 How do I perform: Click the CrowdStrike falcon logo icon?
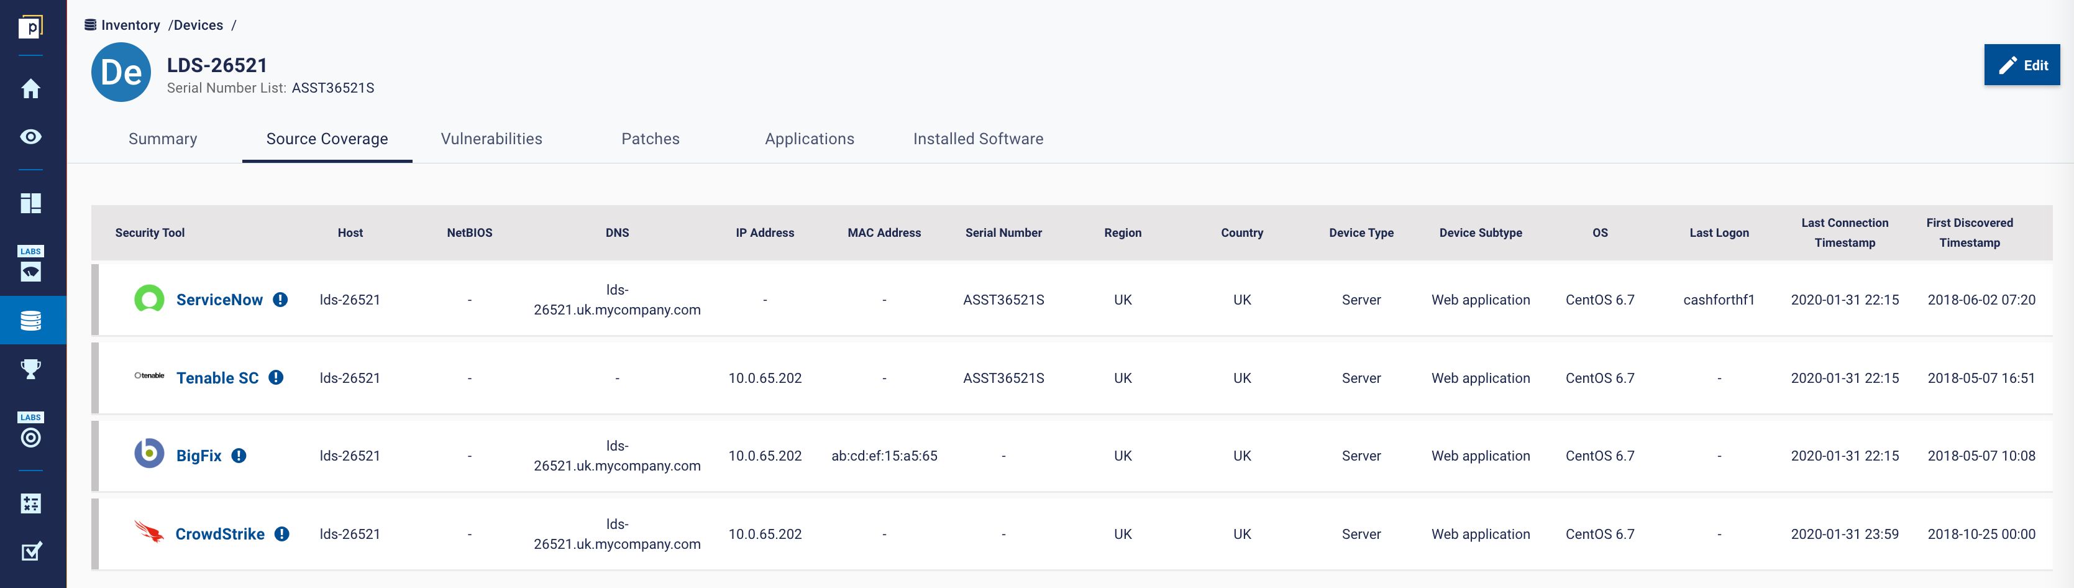tap(149, 531)
